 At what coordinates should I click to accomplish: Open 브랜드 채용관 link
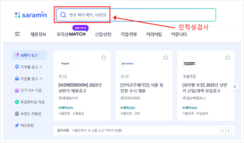click(x=31, y=114)
